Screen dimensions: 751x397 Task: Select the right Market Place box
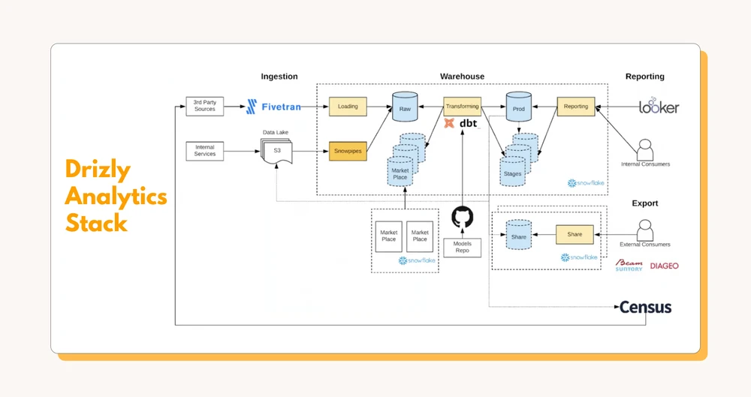pyautogui.click(x=420, y=236)
